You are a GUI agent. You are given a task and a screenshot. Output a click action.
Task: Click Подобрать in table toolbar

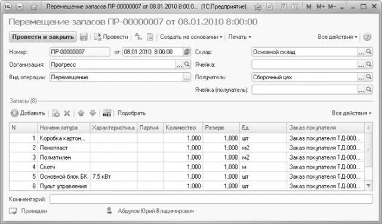coord(131,113)
